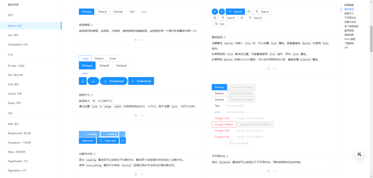Copy code in the 加载中状态 card footer
373x178 pixels.
coord(136,174)
